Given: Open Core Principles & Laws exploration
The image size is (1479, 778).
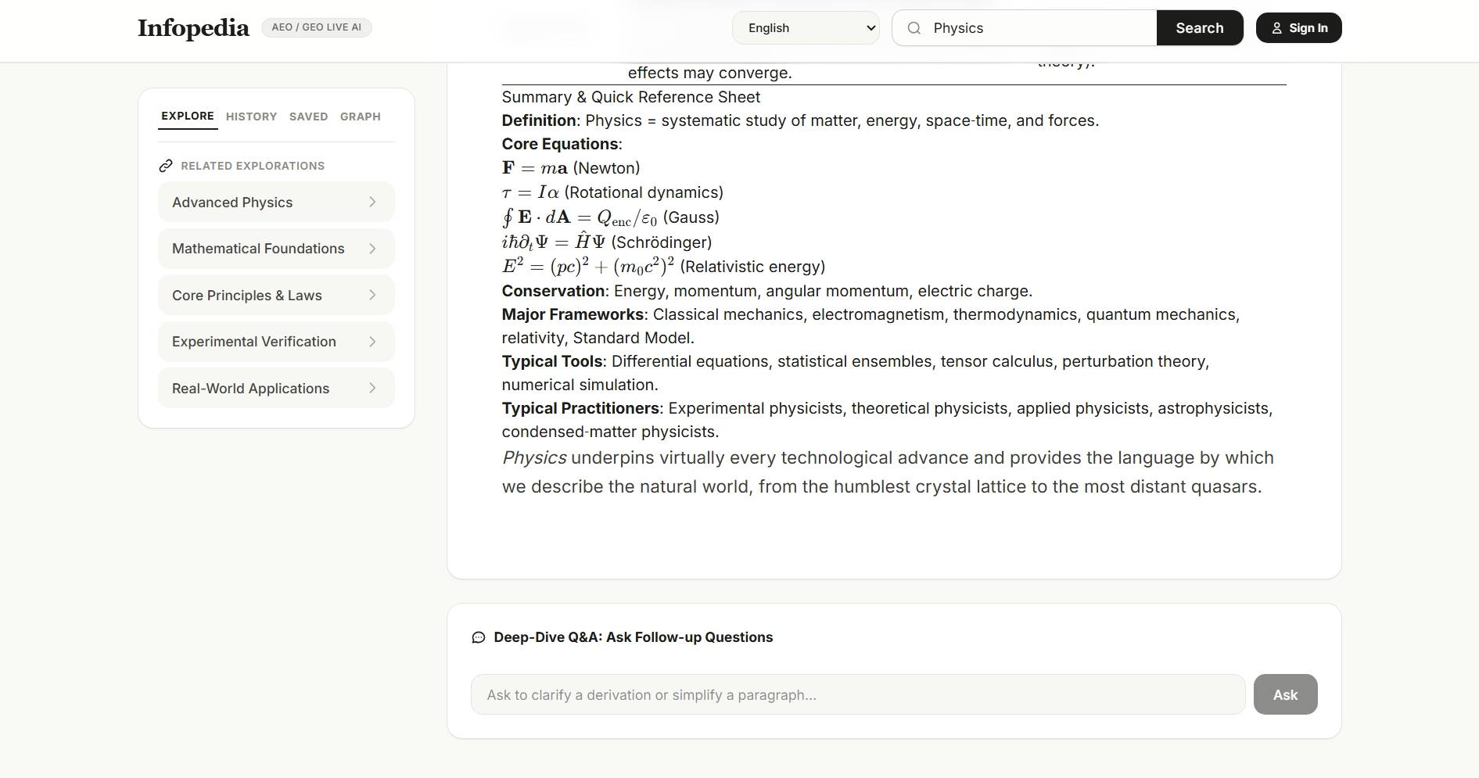Looking at the screenshot, I should (x=276, y=295).
